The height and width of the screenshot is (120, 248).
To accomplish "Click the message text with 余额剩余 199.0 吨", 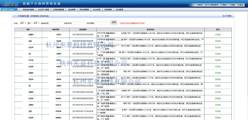I will click(x=150, y=60).
